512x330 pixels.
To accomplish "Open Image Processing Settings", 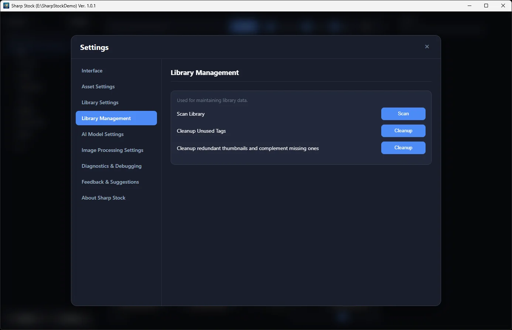I will [x=116, y=150].
